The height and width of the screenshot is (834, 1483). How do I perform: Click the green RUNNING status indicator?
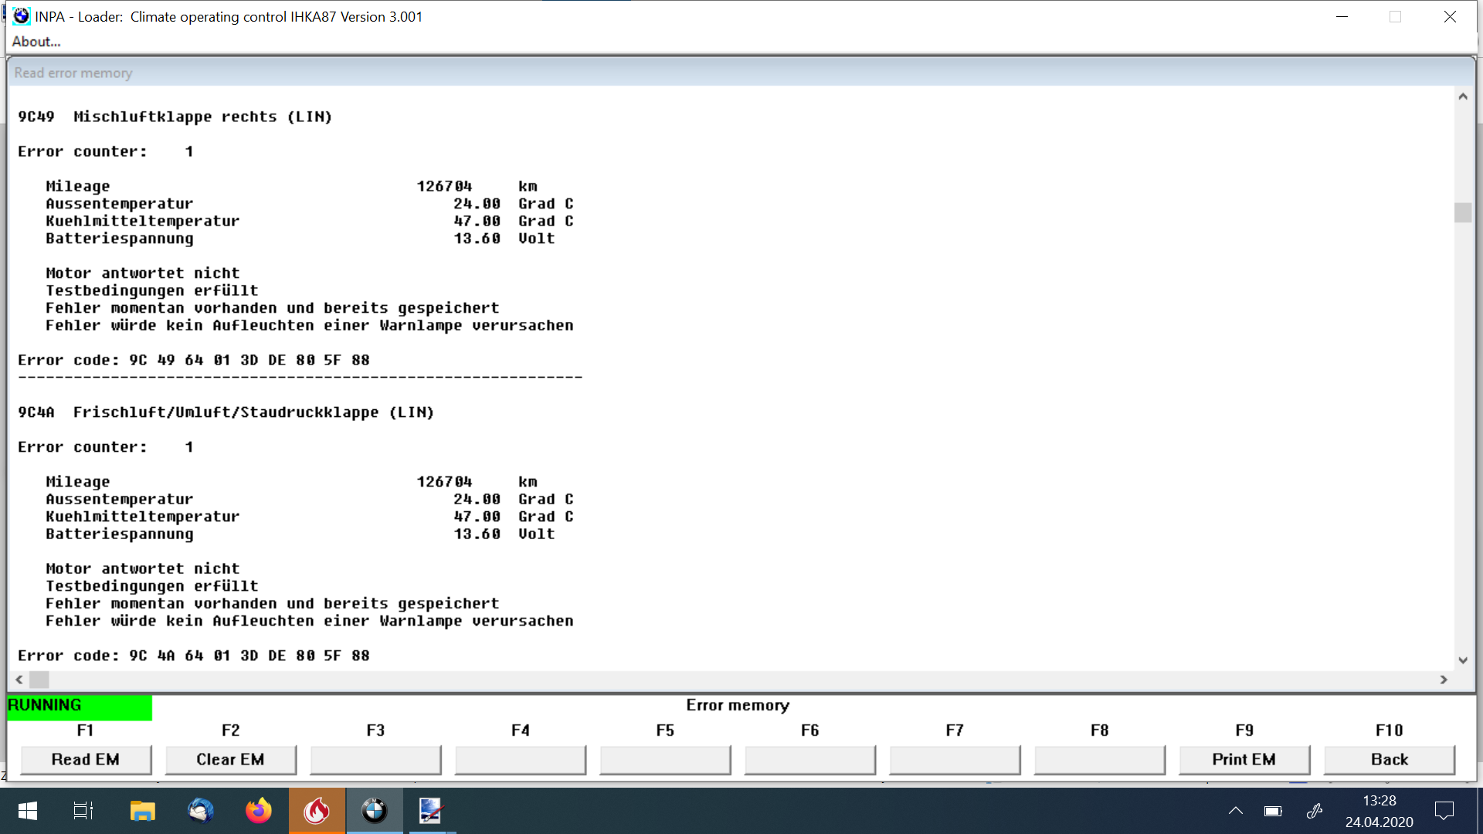[80, 707]
